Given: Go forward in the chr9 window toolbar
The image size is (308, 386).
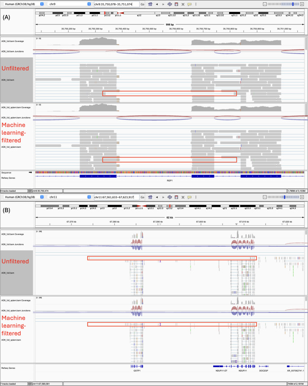Looking at the screenshot, I should (163, 4).
